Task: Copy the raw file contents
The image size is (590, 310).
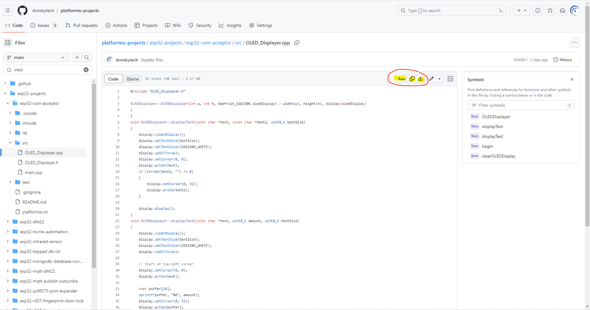Action: [412, 79]
